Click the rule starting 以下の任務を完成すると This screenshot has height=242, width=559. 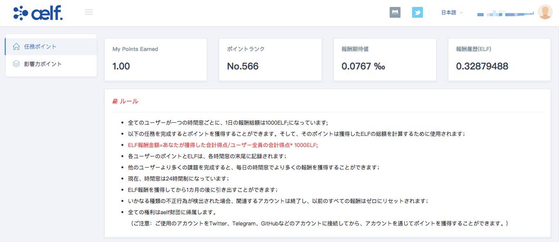click(296, 134)
